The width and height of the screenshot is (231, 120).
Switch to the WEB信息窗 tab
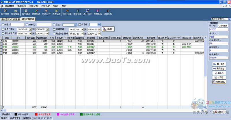tap(14, 19)
